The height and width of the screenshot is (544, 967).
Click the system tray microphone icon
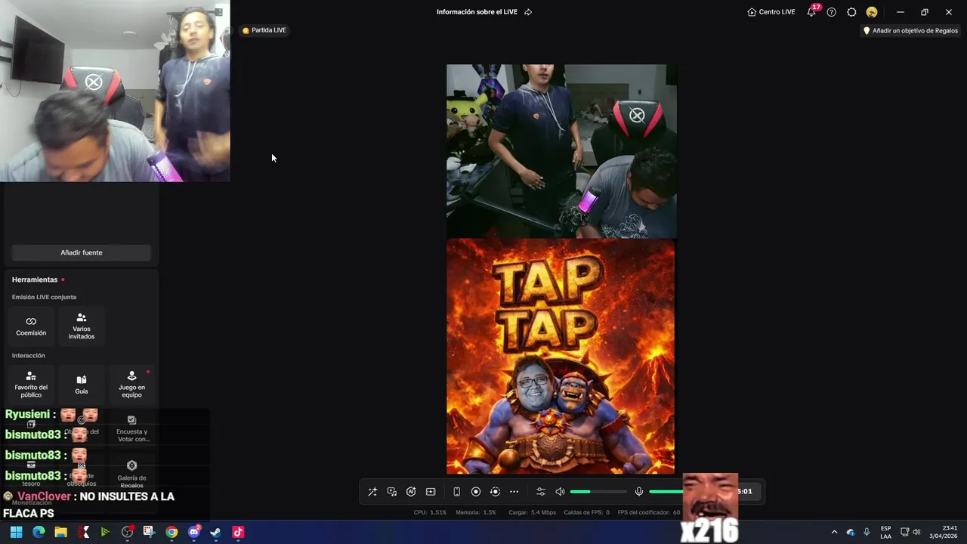pos(867,532)
